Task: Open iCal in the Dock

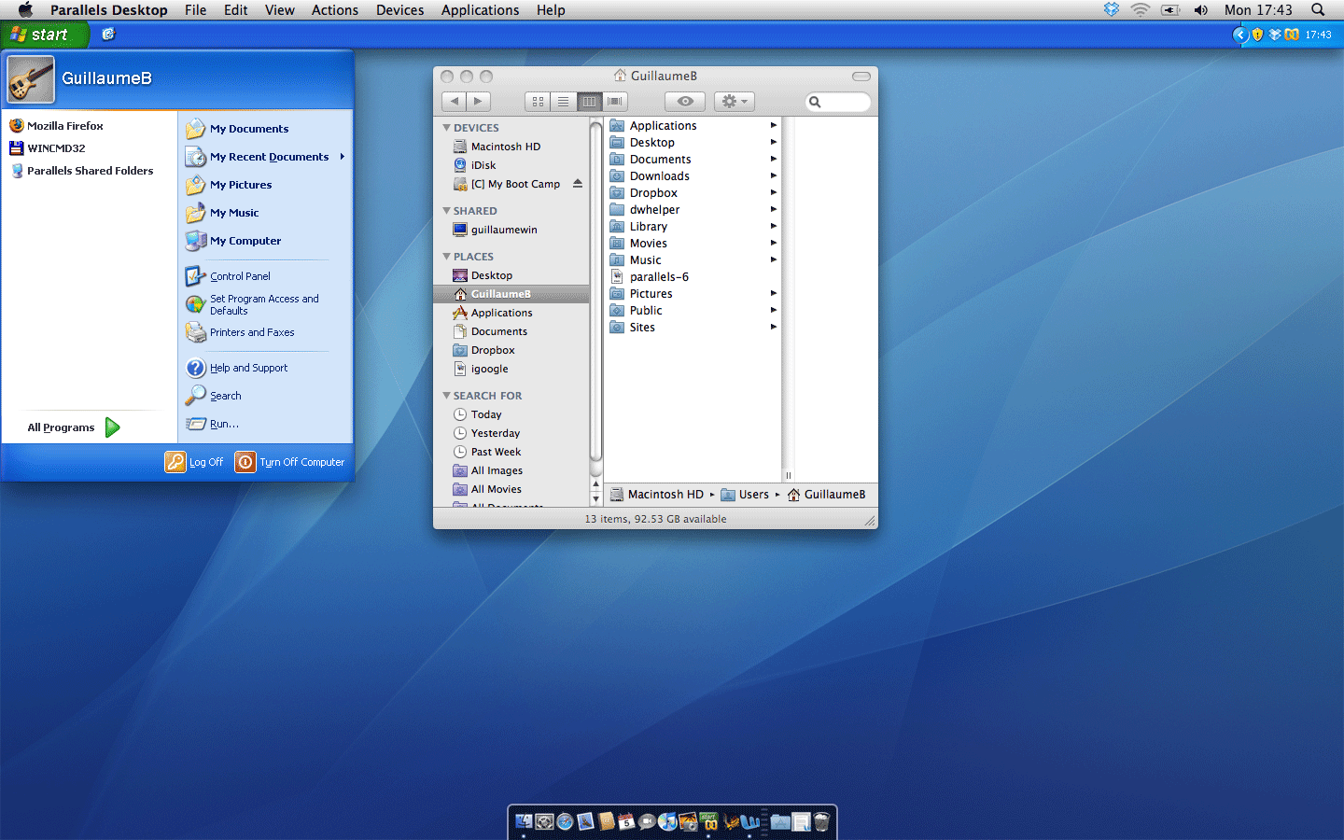Action: (x=626, y=821)
